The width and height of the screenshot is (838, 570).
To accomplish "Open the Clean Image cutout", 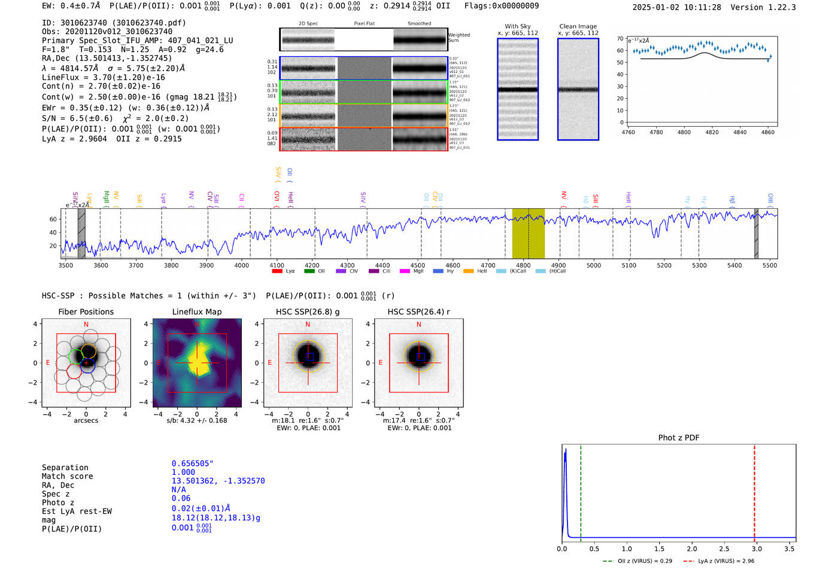I will pyautogui.click(x=578, y=89).
